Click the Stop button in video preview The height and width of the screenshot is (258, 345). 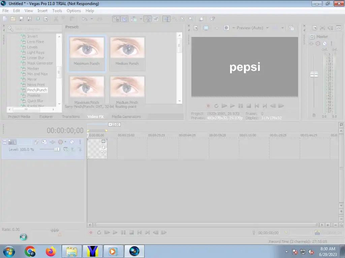click(249, 106)
